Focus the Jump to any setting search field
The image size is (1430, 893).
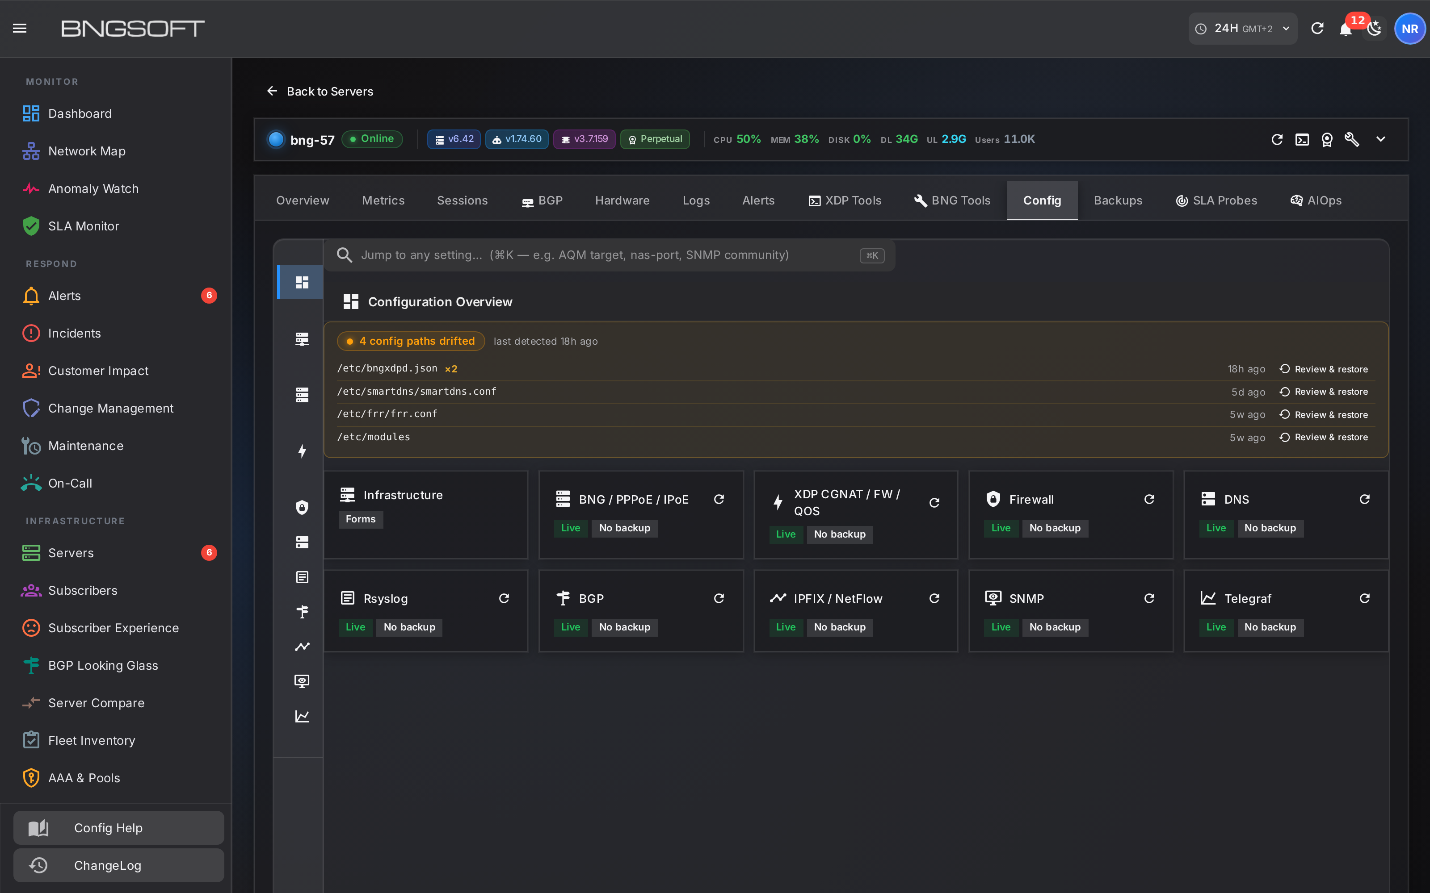(x=610, y=255)
